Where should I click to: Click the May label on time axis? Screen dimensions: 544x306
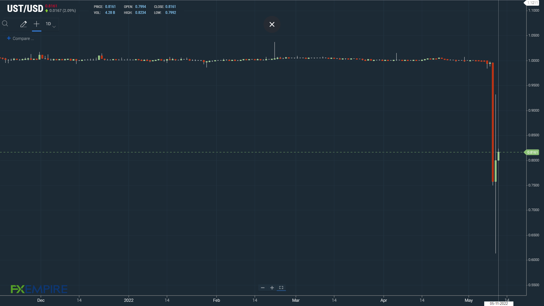469,300
